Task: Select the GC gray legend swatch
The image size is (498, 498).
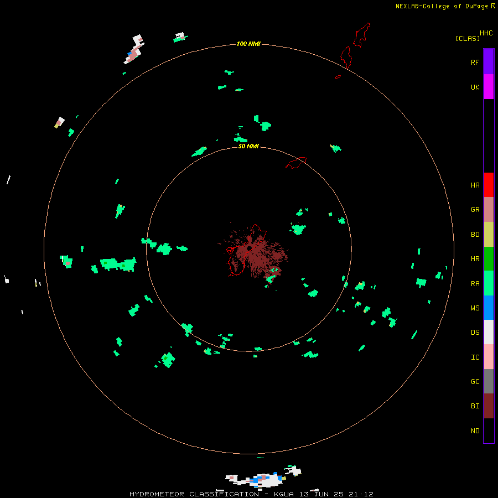Action: click(489, 381)
